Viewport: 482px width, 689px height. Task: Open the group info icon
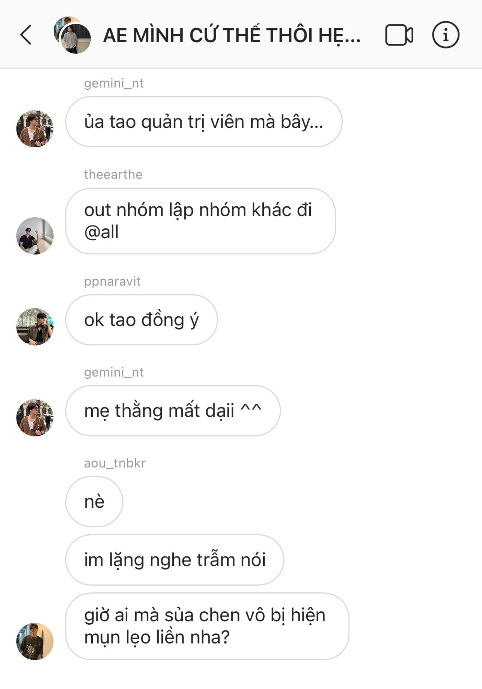point(446,35)
